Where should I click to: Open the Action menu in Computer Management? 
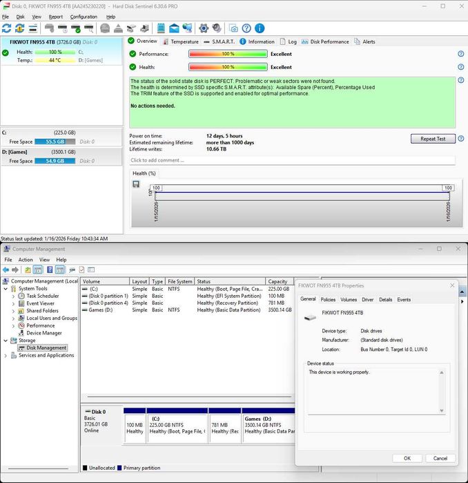click(x=26, y=260)
